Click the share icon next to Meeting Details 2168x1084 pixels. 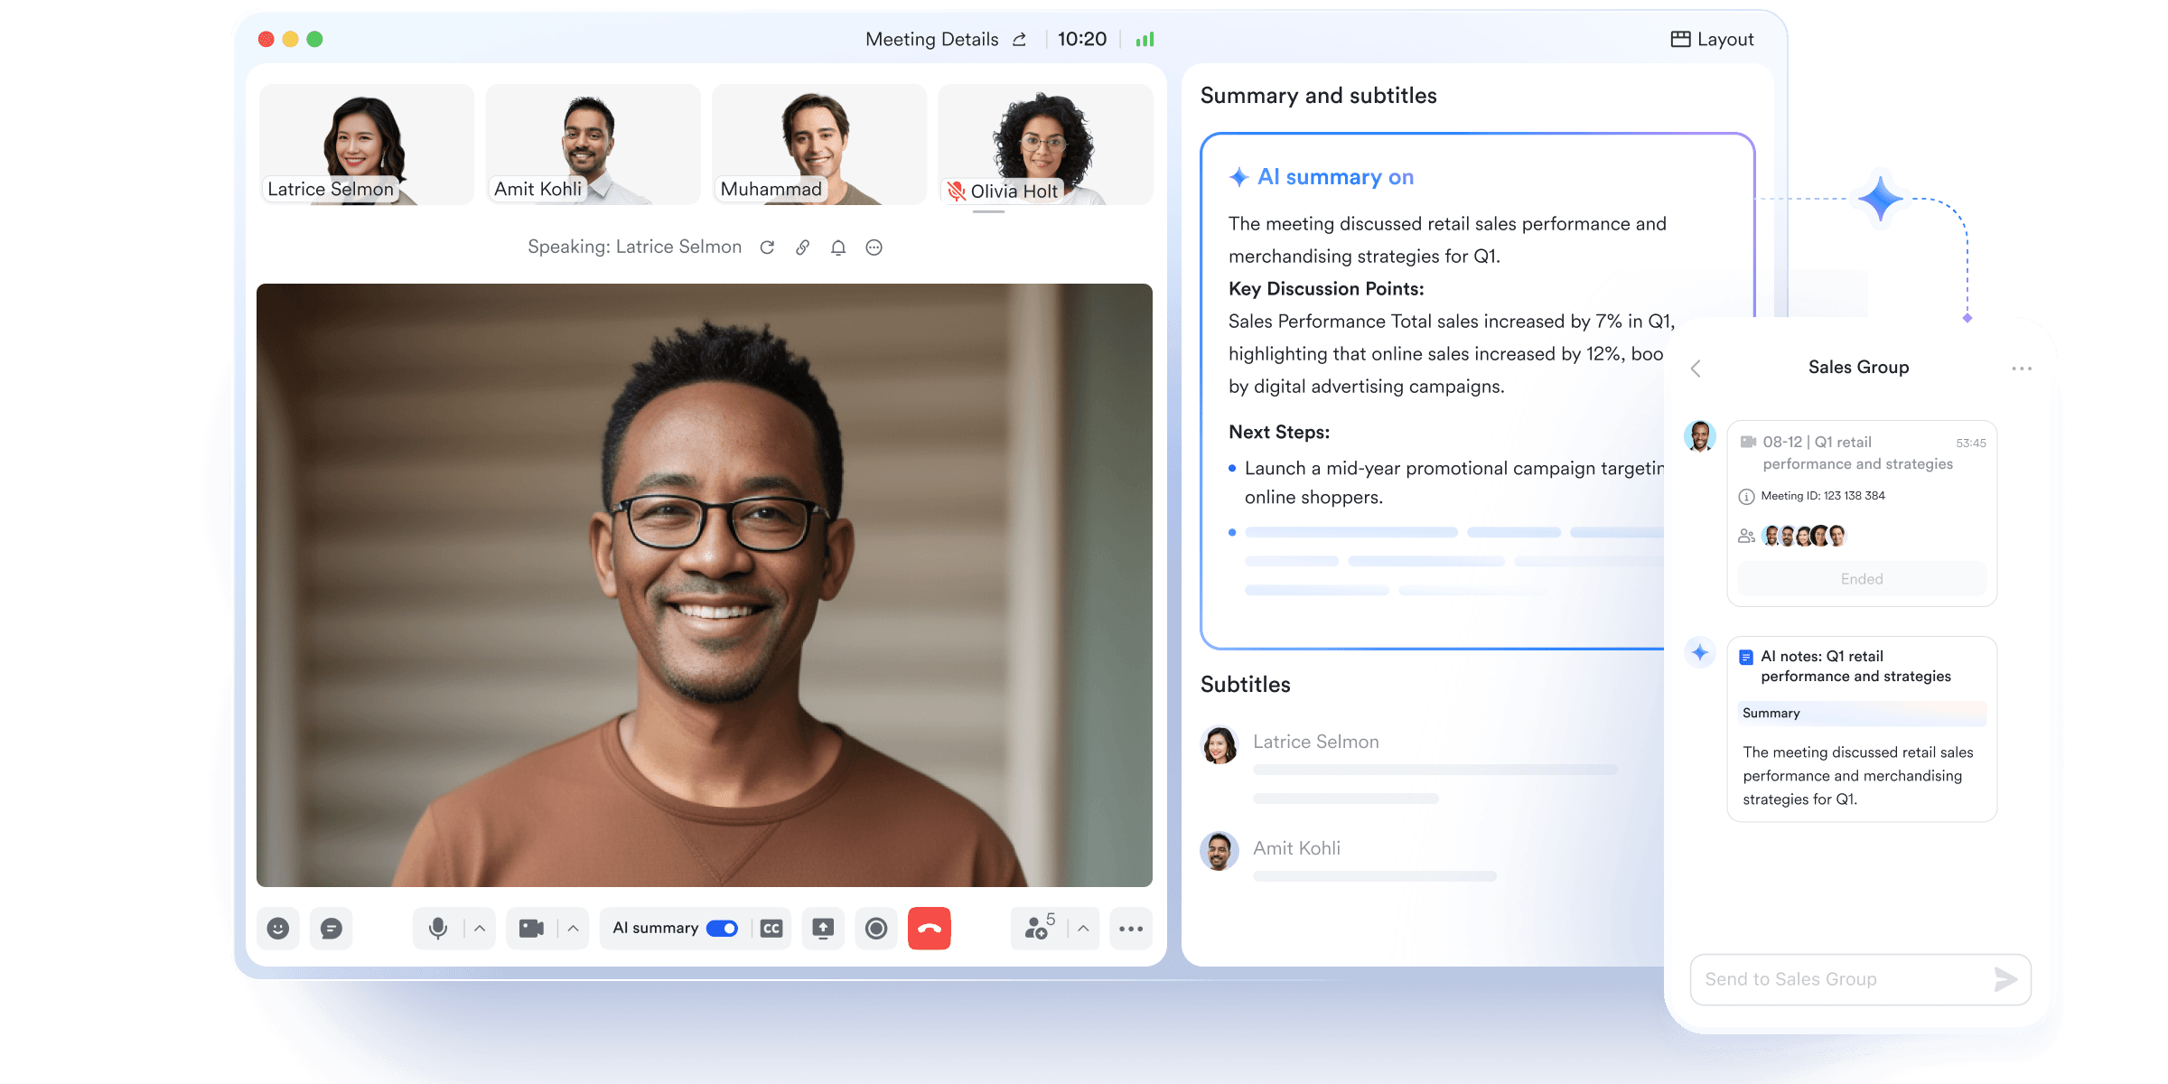click(1020, 39)
